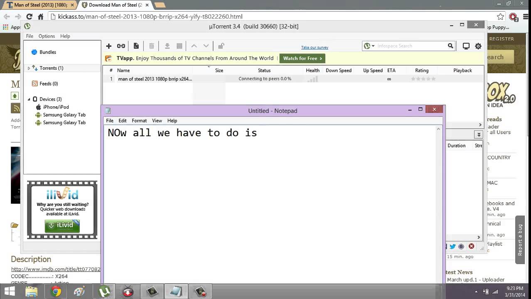Viewport: 531px width, 299px height.
Task: Open uTorrent Options menu
Action: [x=47, y=36]
